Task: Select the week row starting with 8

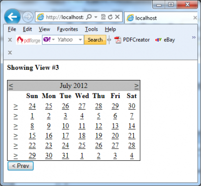Action: point(16,126)
